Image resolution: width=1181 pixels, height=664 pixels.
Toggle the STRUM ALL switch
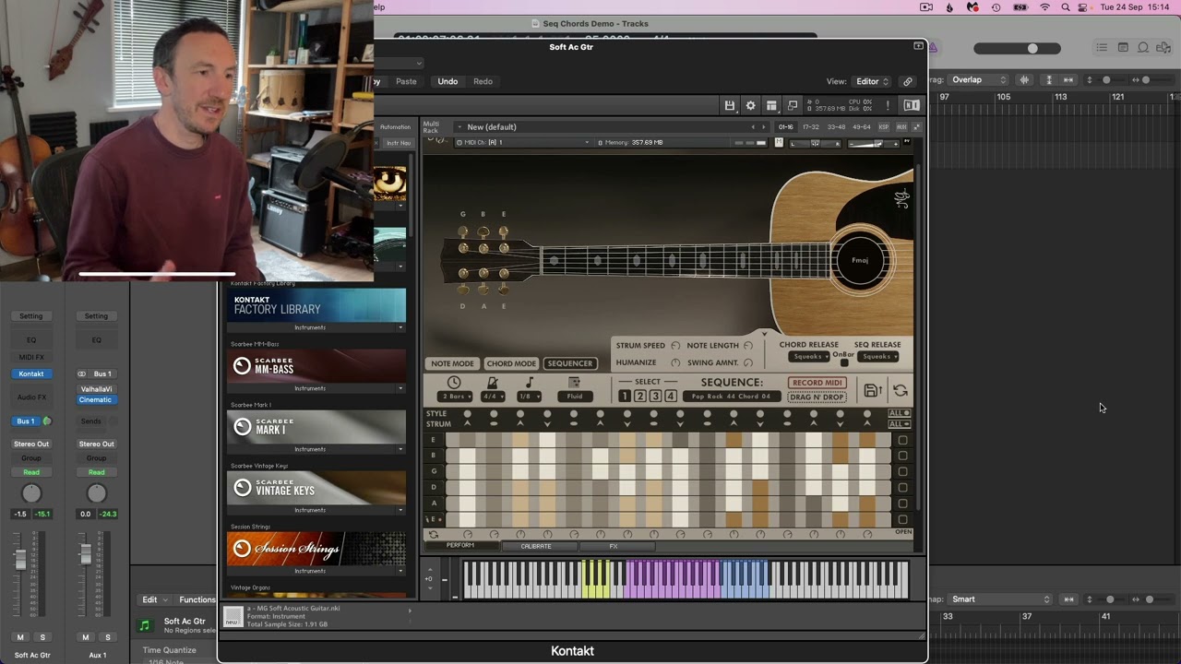point(899,424)
